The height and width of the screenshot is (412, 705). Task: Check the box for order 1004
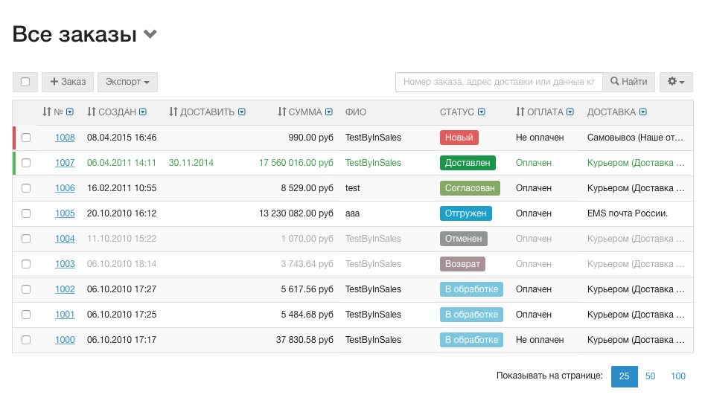coord(26,239)
